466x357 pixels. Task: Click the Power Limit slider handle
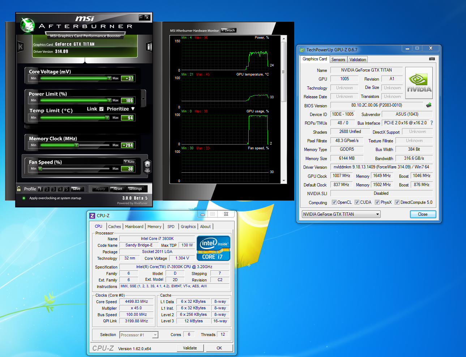(110, 100)
